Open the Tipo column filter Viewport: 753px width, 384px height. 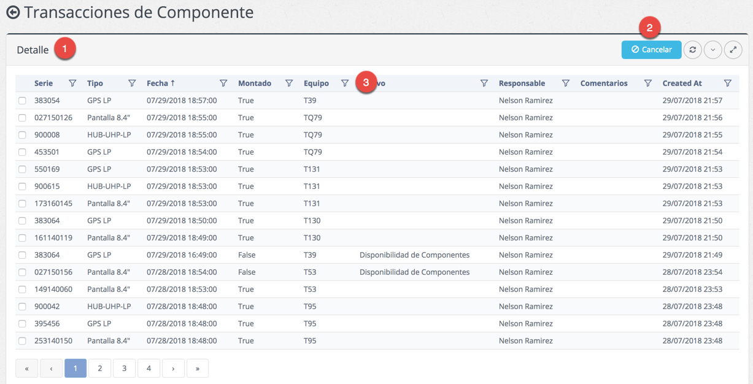pos(132,83)
